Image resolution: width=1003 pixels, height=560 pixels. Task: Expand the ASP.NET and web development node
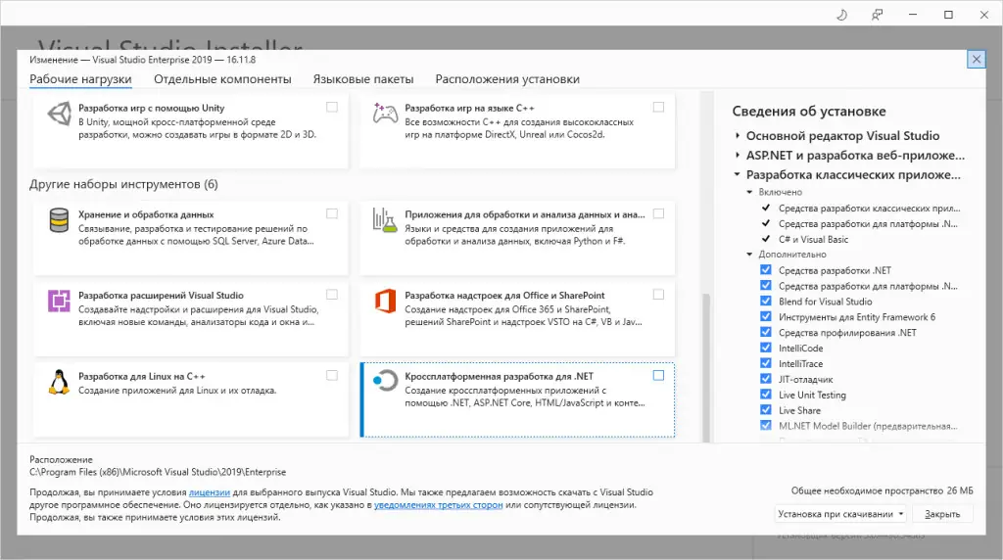(738, 155)
